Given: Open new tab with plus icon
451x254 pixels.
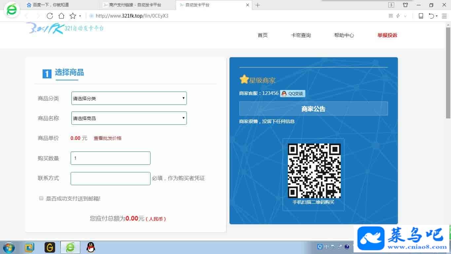Looking at the screenshot, I should pyautogui.click(x=258, y=5).
